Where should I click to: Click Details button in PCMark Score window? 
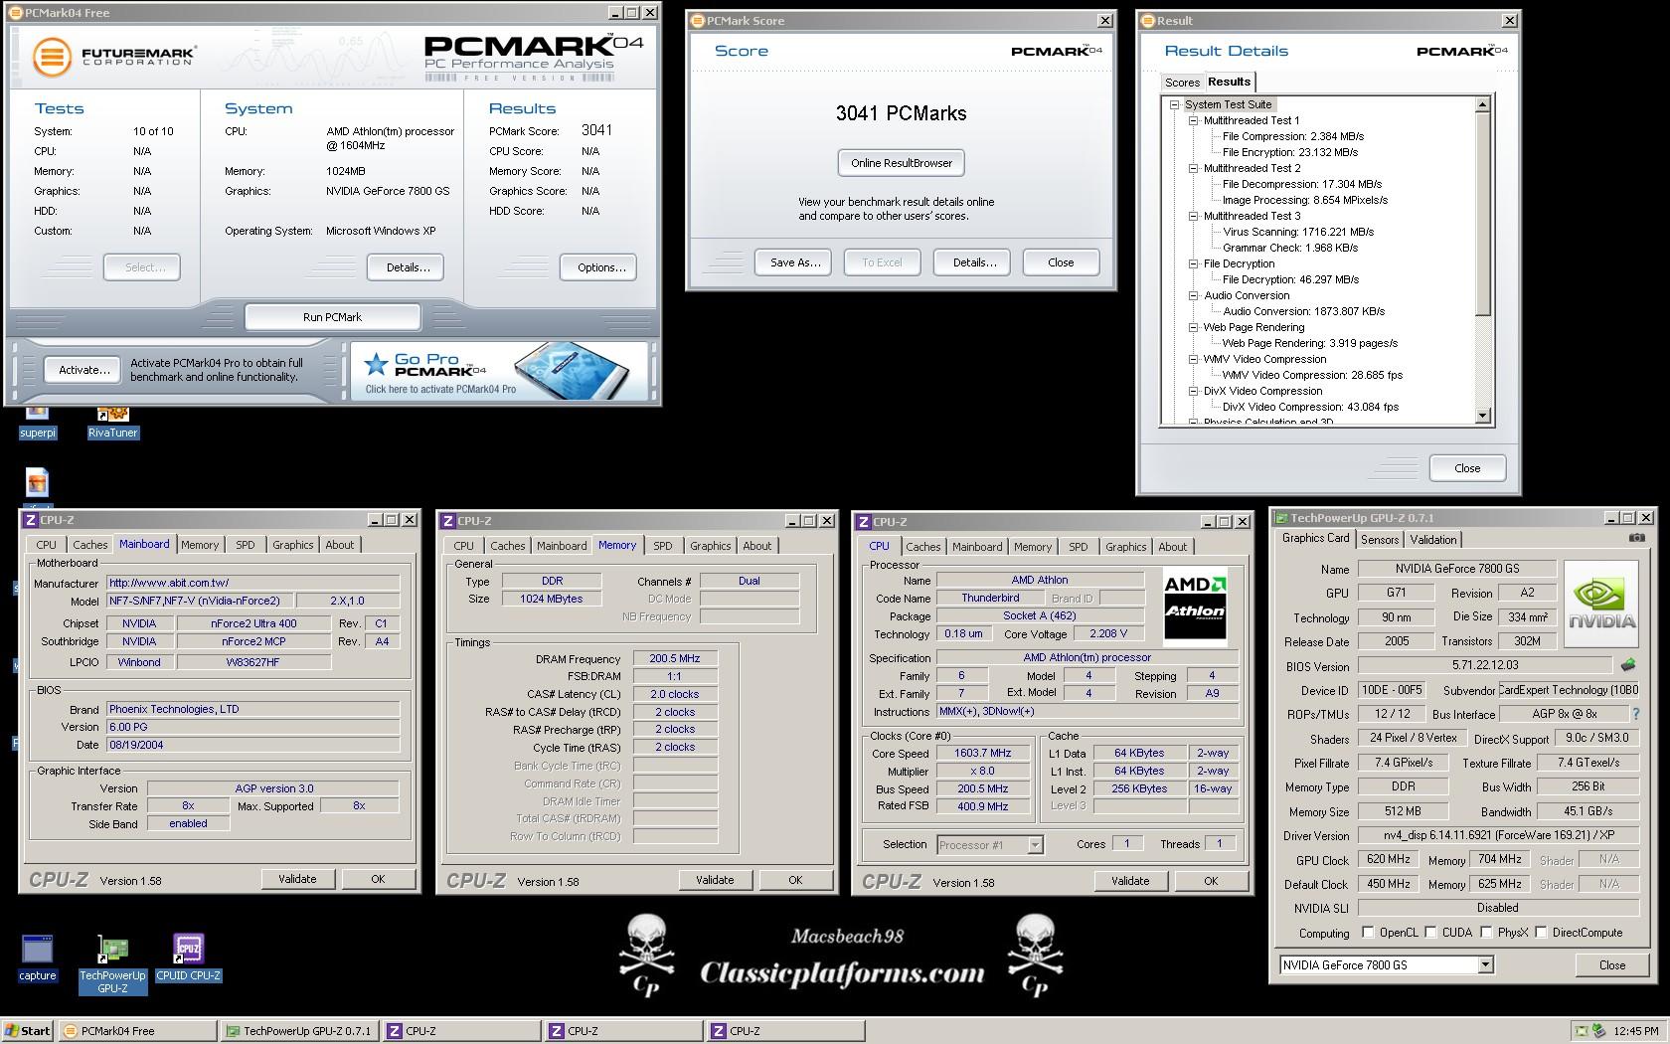pyautogui.click(x=974, y=262)
